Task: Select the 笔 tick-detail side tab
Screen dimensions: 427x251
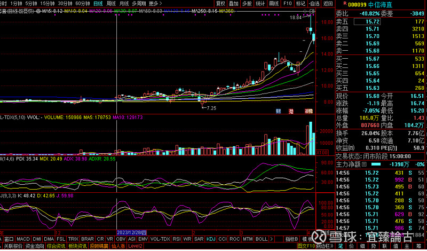Action: [341, 246]
